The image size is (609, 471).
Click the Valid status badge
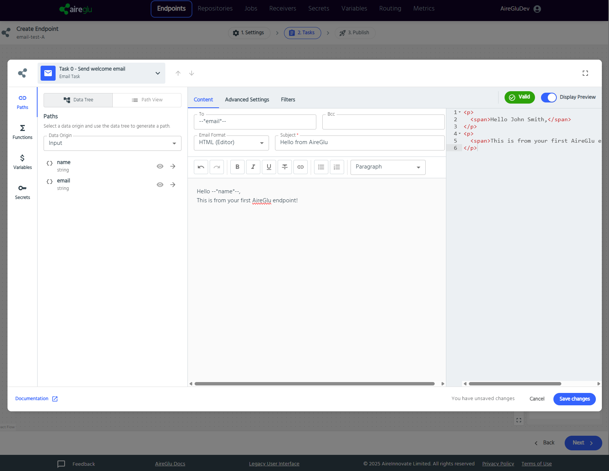tap(520, 97)
